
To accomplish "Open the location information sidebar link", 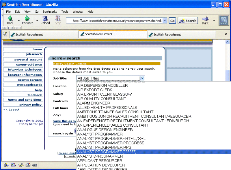I will pos(23,75).
